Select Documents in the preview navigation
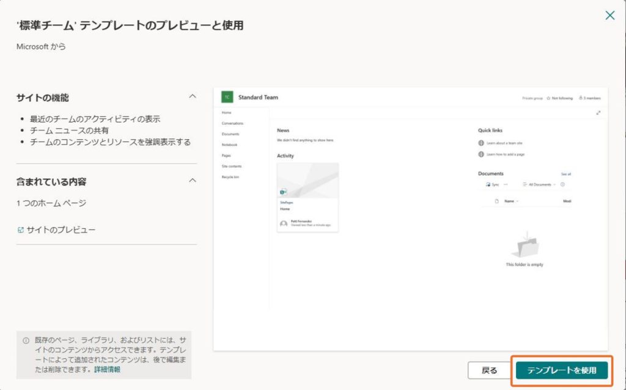 (230, 134)
